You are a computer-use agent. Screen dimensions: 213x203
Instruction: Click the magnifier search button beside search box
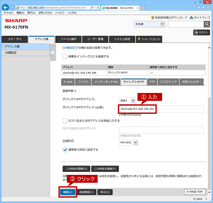pos(207,24)
